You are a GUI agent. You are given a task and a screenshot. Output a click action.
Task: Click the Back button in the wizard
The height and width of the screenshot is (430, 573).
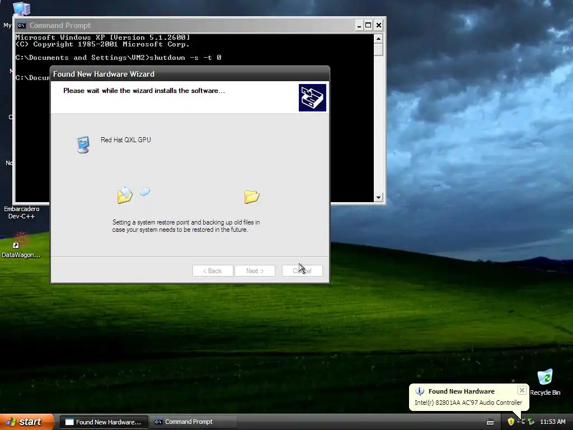click(x=213, y=270)
